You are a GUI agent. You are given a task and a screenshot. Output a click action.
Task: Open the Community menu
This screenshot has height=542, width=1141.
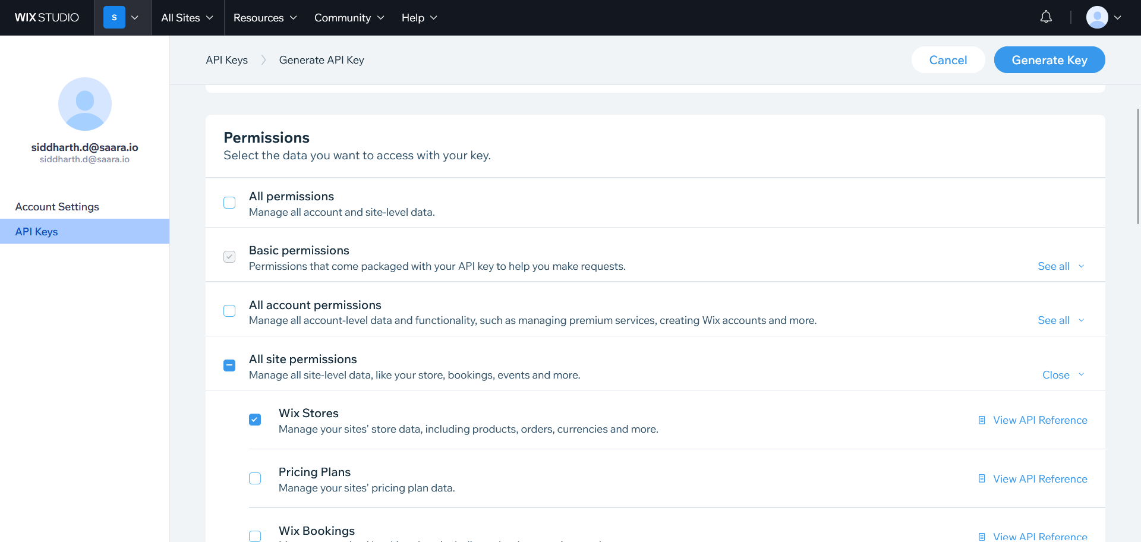tap(349, 18)
